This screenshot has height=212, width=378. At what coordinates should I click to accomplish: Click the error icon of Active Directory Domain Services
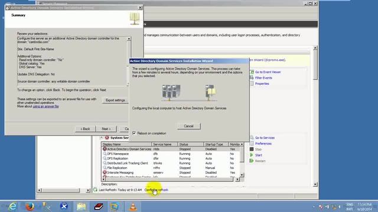105,149
